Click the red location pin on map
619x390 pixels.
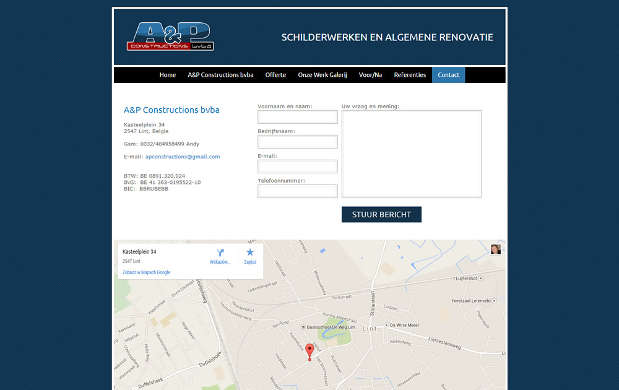point(310,352)
